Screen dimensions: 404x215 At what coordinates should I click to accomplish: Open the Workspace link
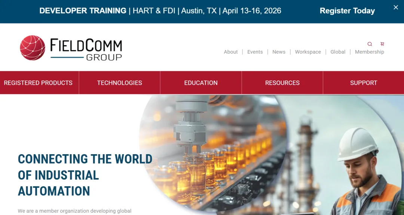pos(308,52)
